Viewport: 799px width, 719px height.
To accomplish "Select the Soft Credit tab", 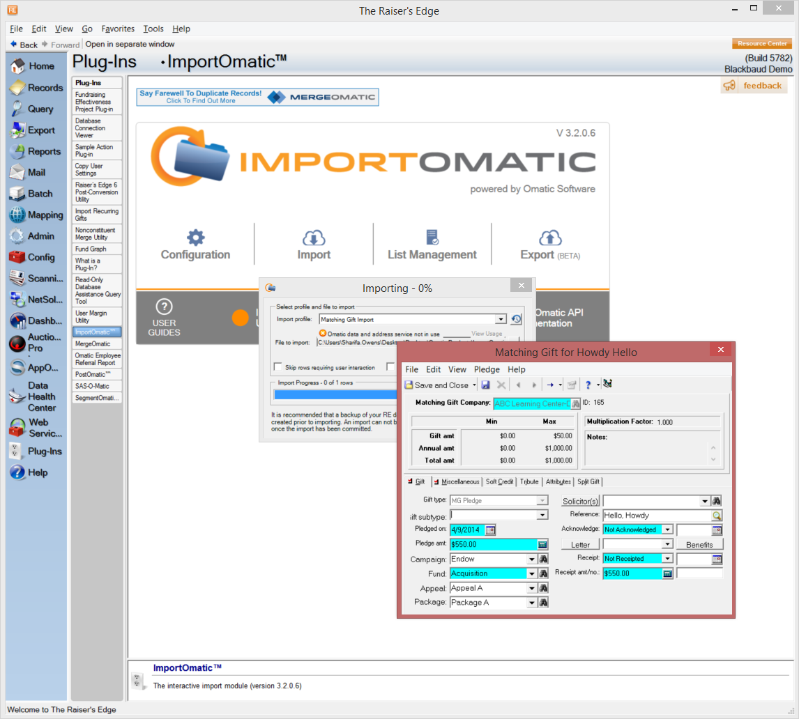I will point(499,481).
